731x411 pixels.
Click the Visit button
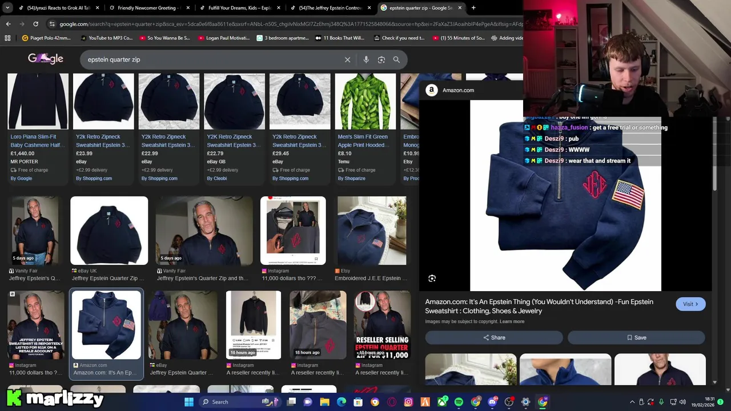pos(690,304)
